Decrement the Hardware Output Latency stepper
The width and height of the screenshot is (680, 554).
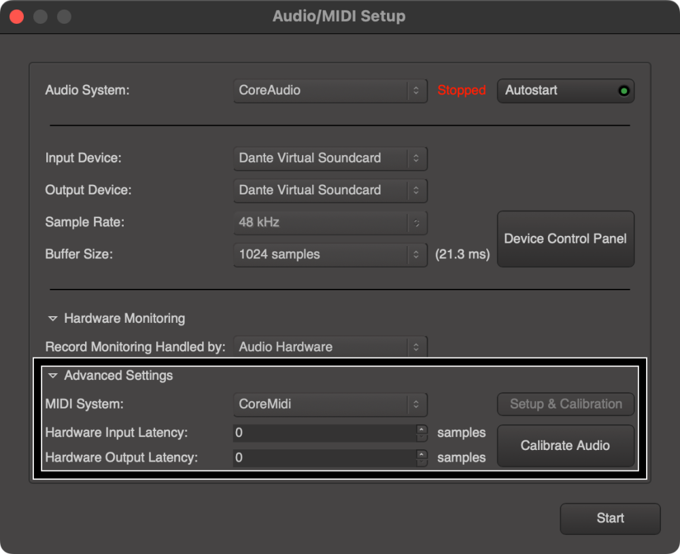point(422,462)
